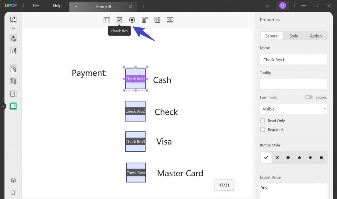Select the star button style

(299, 157)
